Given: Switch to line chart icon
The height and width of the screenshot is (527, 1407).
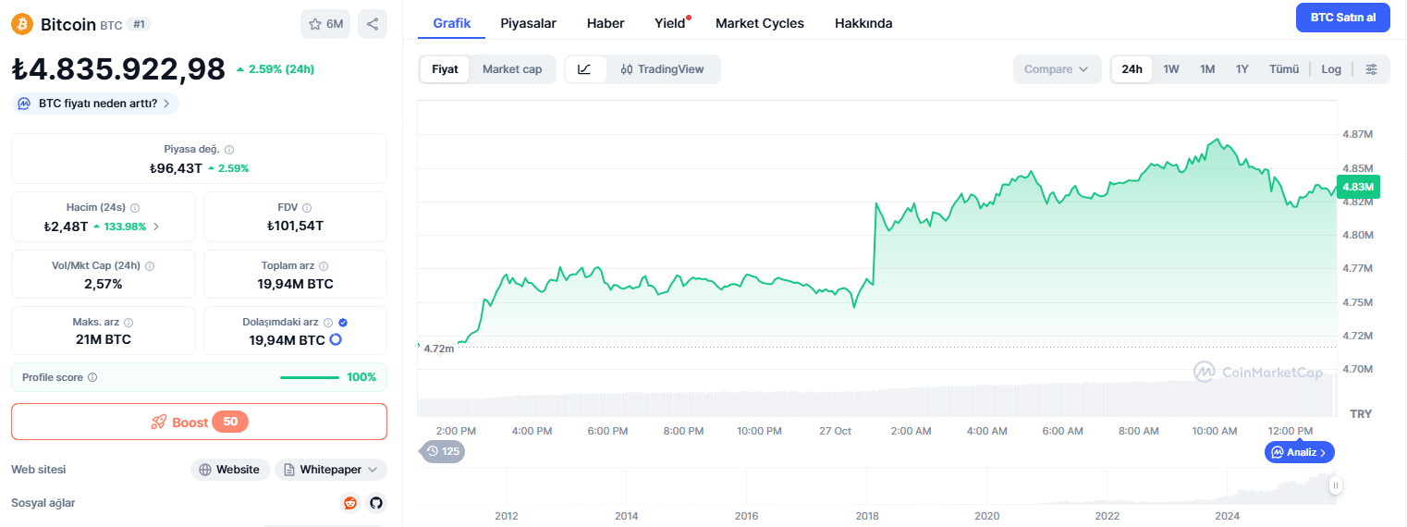Looking at the screenshot, I should [585, 69].
